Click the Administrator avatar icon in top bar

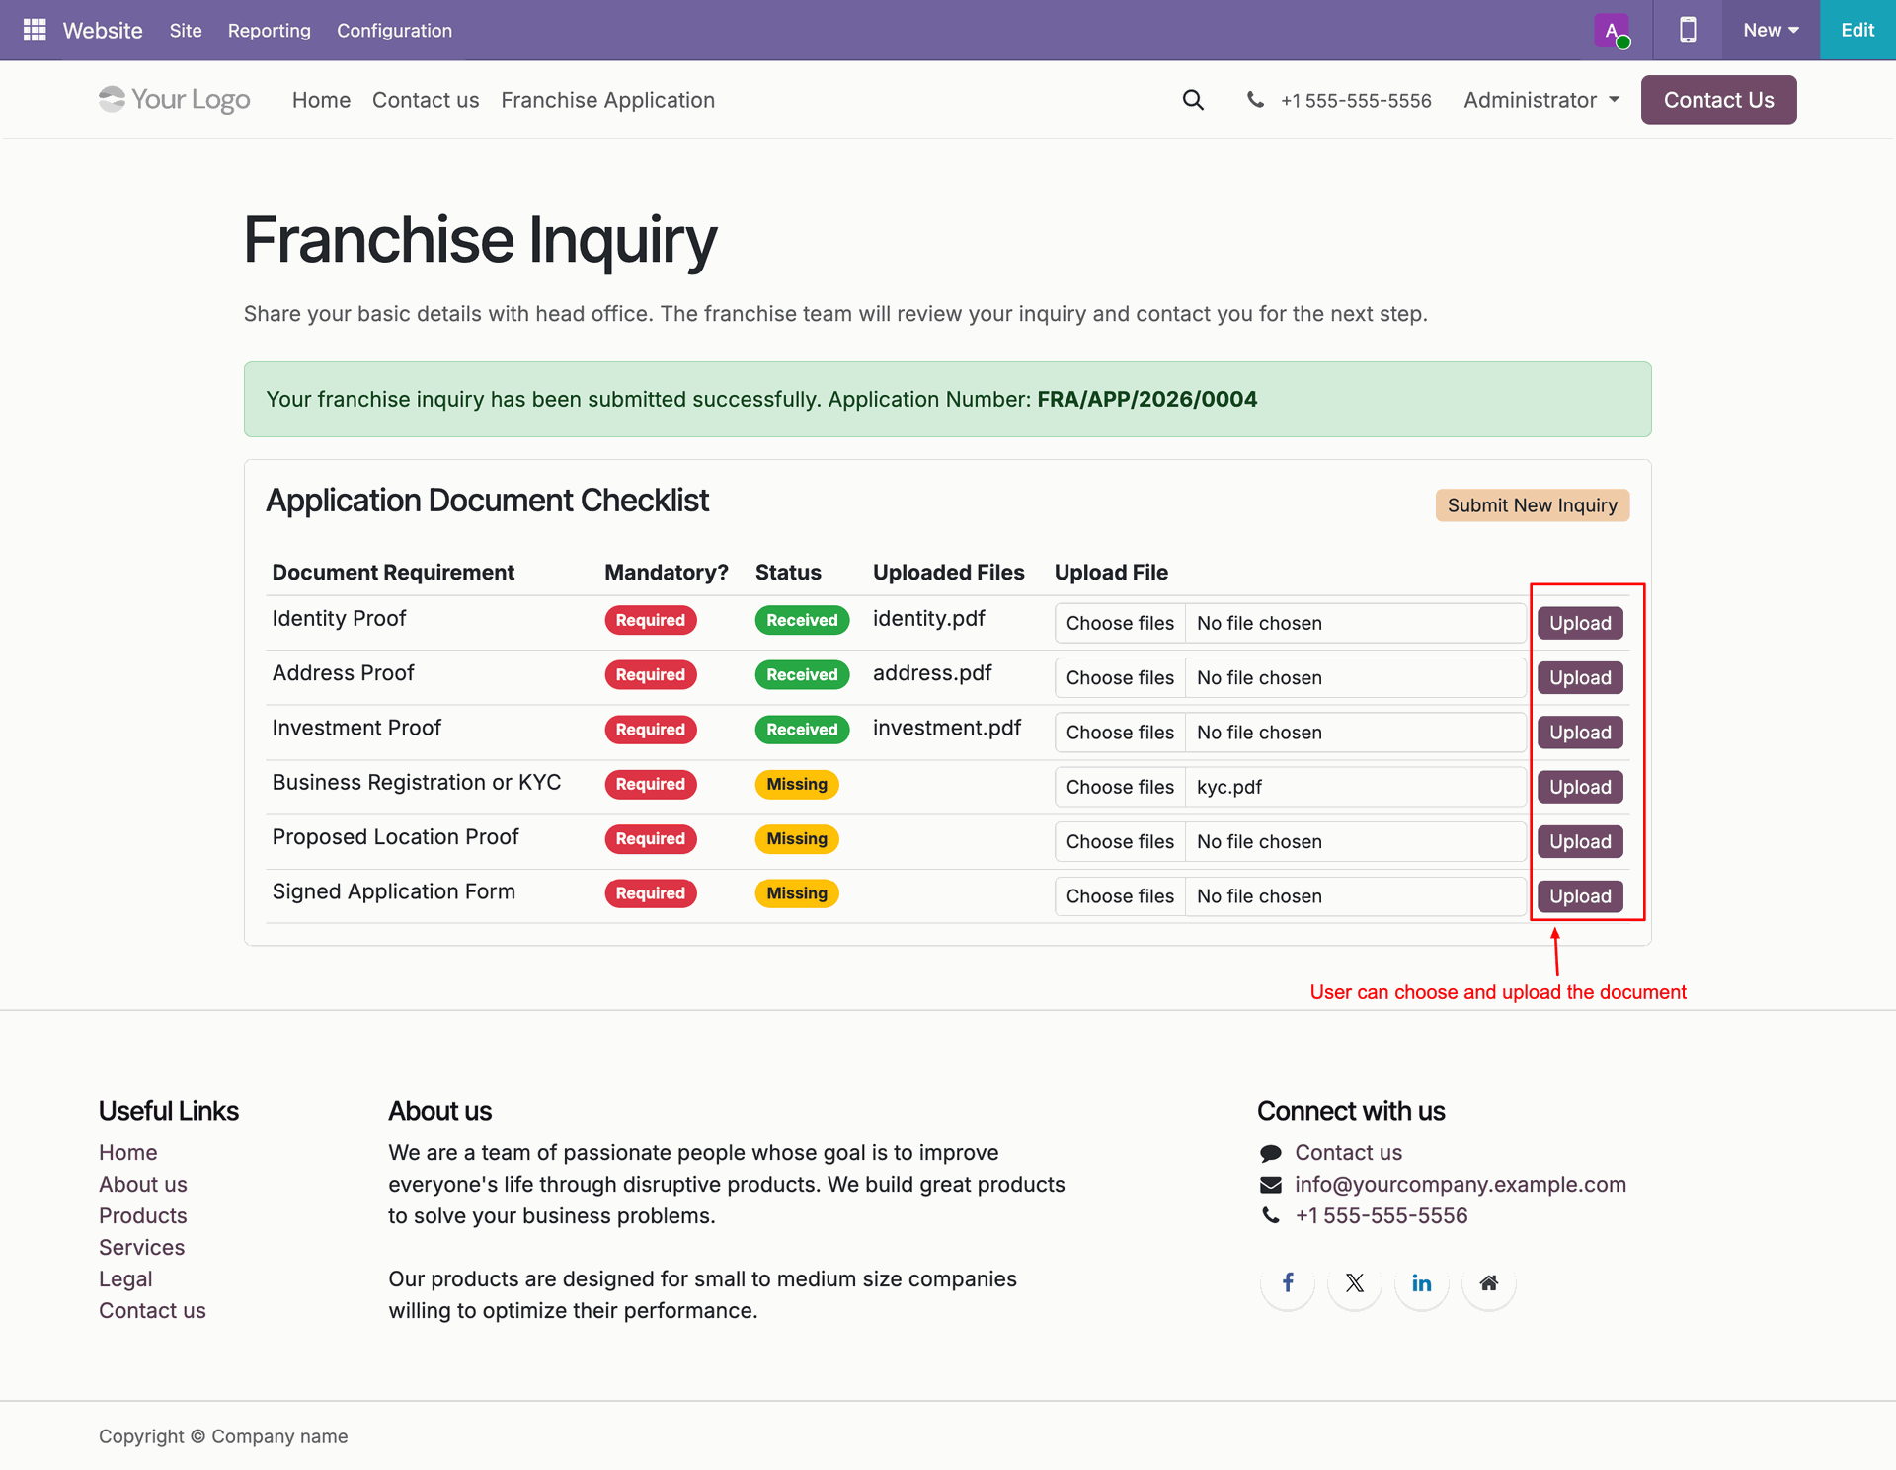pyautogui.click(x=1612, y=31)
